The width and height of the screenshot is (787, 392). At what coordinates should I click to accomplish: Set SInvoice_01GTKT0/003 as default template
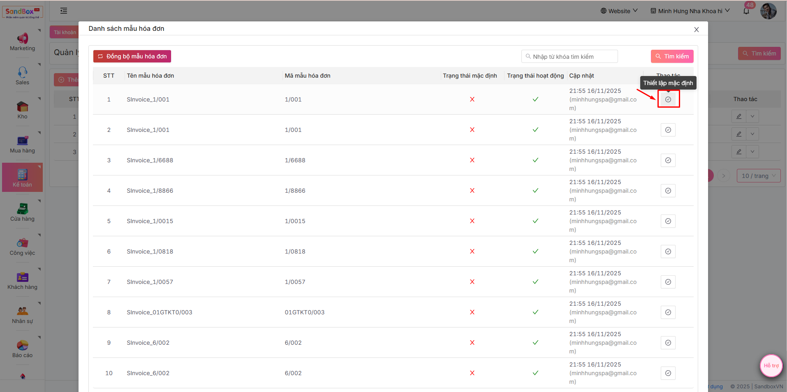[668, 312]
